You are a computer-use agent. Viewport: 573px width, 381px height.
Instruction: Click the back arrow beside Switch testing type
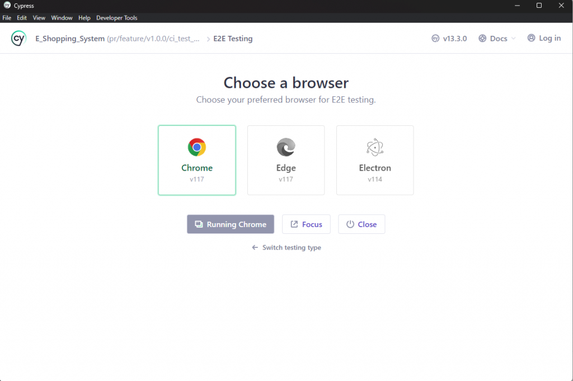(255, 247)
